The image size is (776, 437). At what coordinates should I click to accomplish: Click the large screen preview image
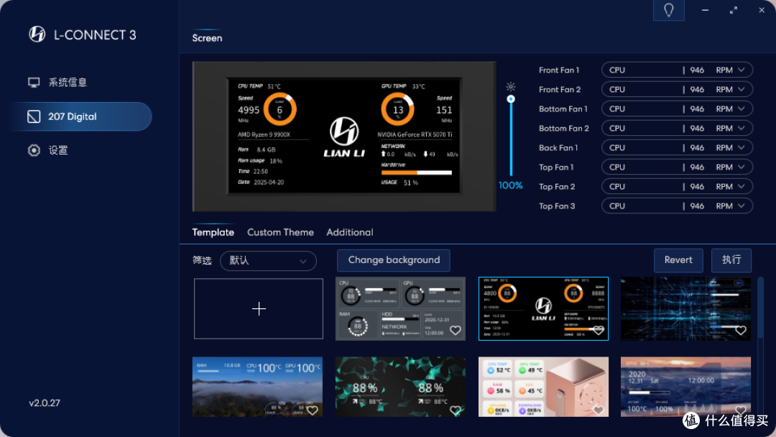click(x=344, y=136)
